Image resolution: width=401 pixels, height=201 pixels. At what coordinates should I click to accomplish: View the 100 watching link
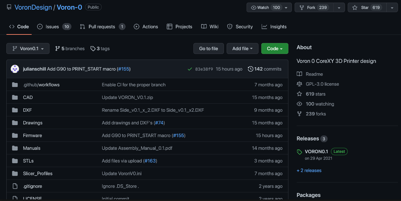pos(315,104)
